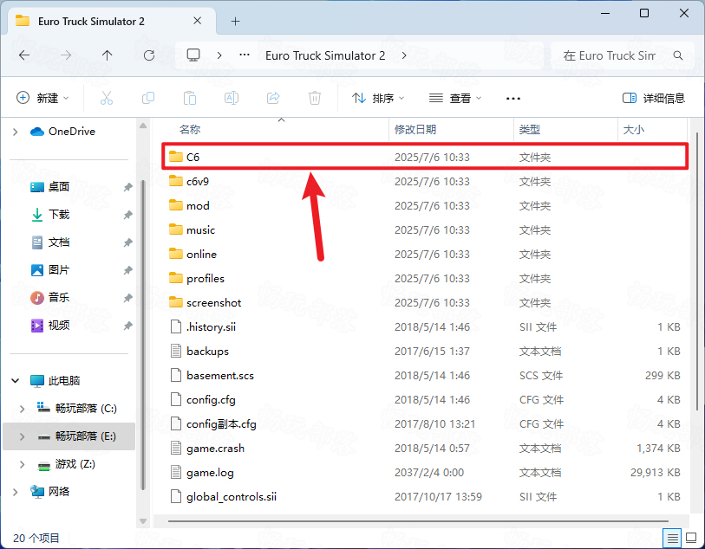The height and width of the screenshot is (549, 705).
Task: Open the 排序 sort dropdown
Action: click(x=378, y=98)
